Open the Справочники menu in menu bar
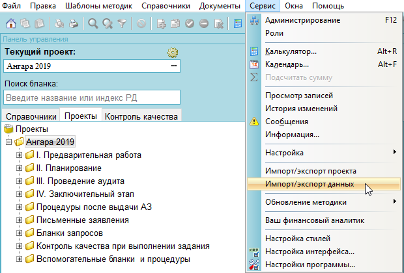This screenshot has height=273, width=404. [166, 6]
